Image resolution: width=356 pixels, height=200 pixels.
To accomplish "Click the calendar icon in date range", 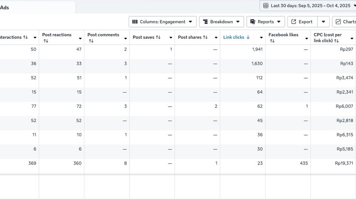I will 266,6.
